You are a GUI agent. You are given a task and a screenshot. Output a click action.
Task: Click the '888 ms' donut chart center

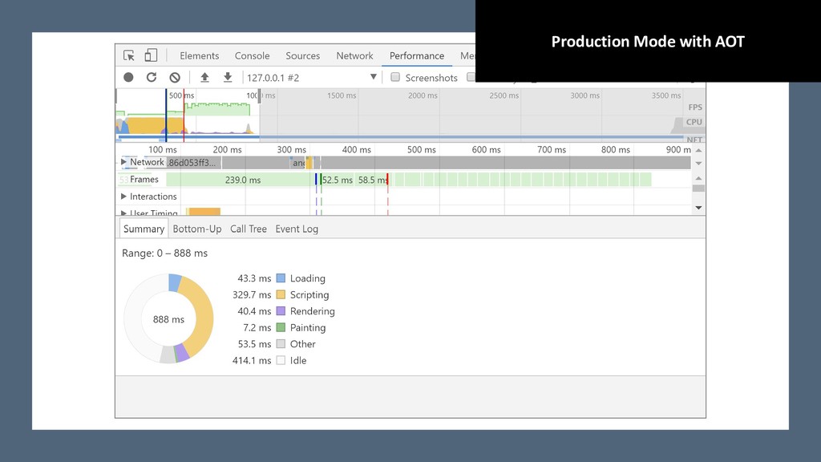[x=168, y=319]
